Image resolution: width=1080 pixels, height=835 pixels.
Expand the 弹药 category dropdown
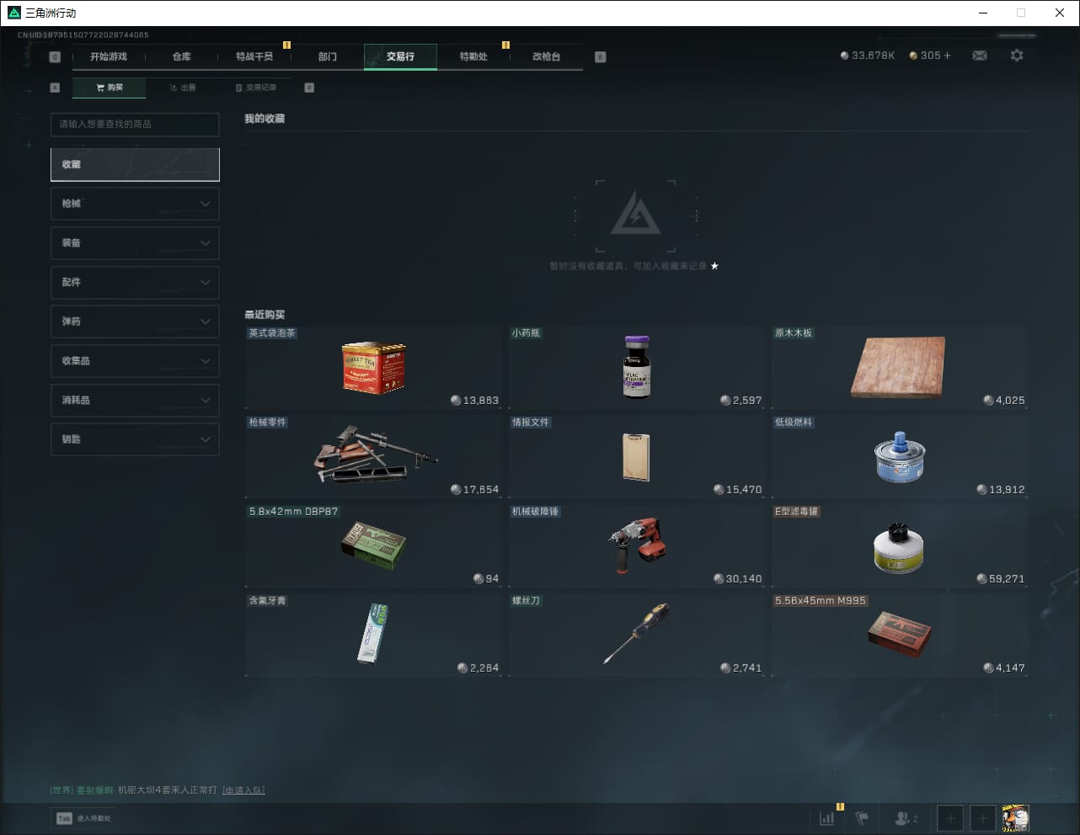(x=135, y=322)
